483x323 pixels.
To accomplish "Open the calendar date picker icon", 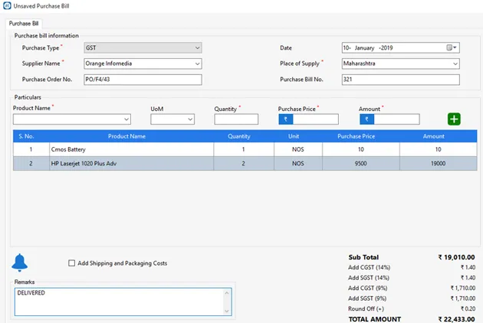I will pyautogui.click(x=452, y=47).
